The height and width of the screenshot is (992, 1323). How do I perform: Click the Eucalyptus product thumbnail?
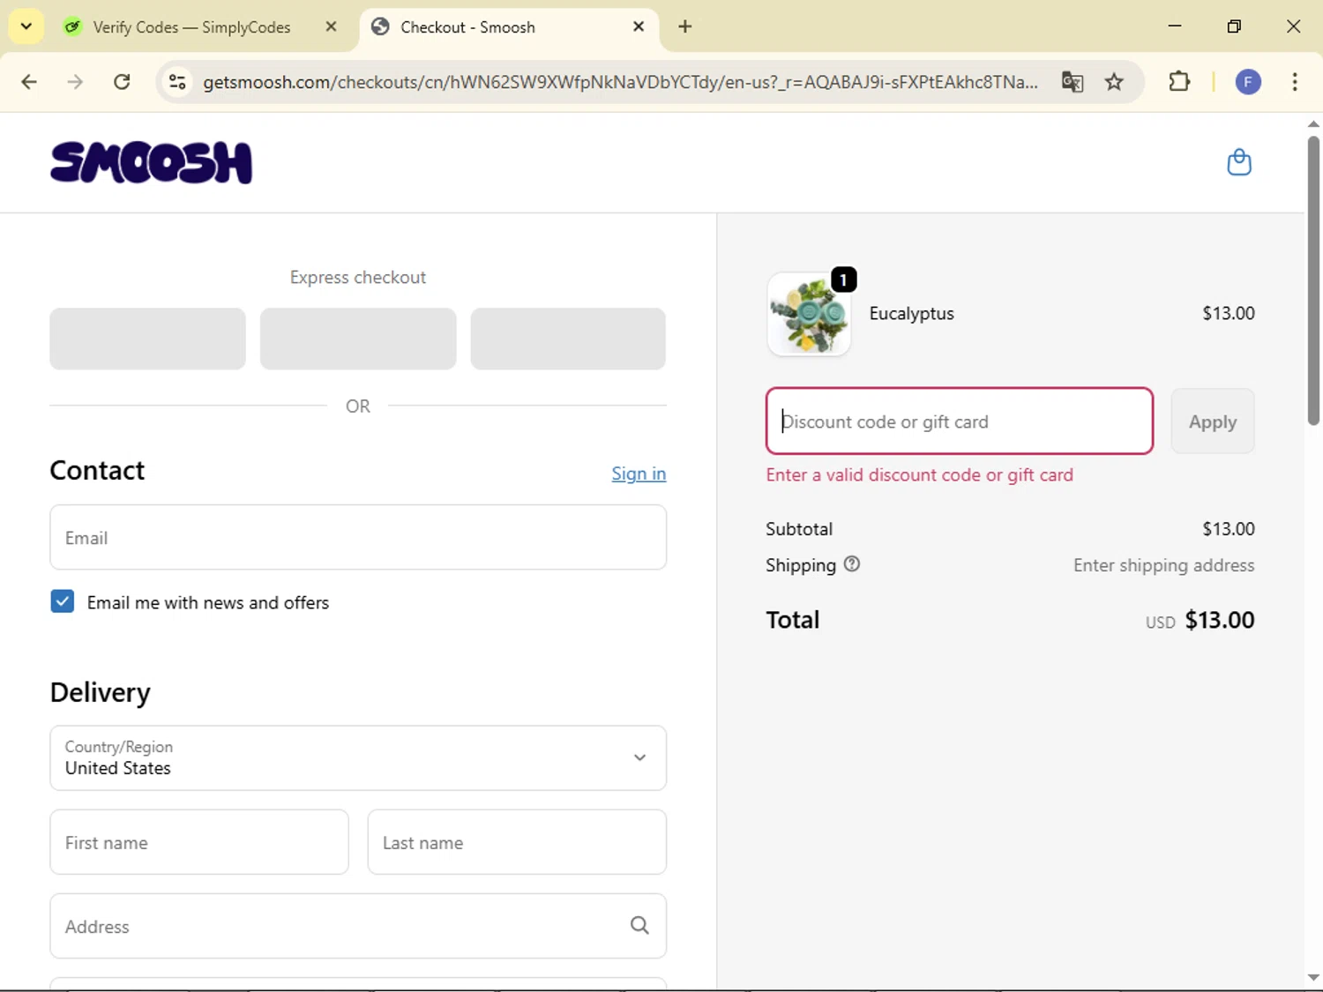click(x=809, y=314)
